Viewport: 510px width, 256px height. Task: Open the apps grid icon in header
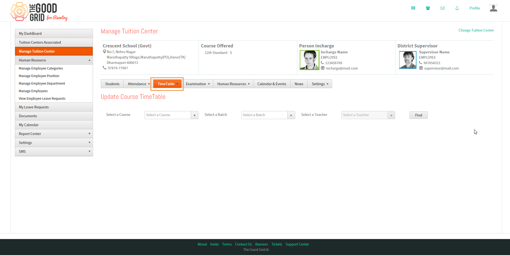[413, 8]
